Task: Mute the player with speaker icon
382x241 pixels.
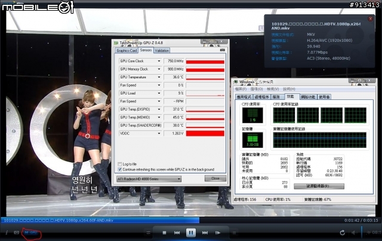Action: pyautogui.click(x=353, y=233)
